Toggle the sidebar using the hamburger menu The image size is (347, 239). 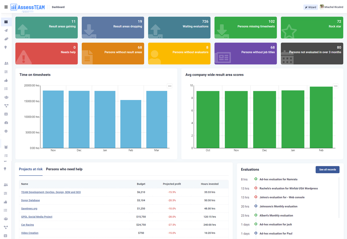point(6,7)
